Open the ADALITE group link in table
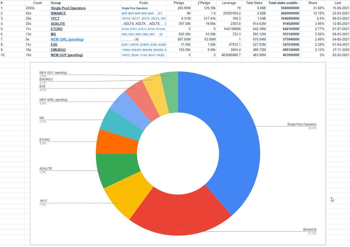The image size is (350, 247). 58,24
